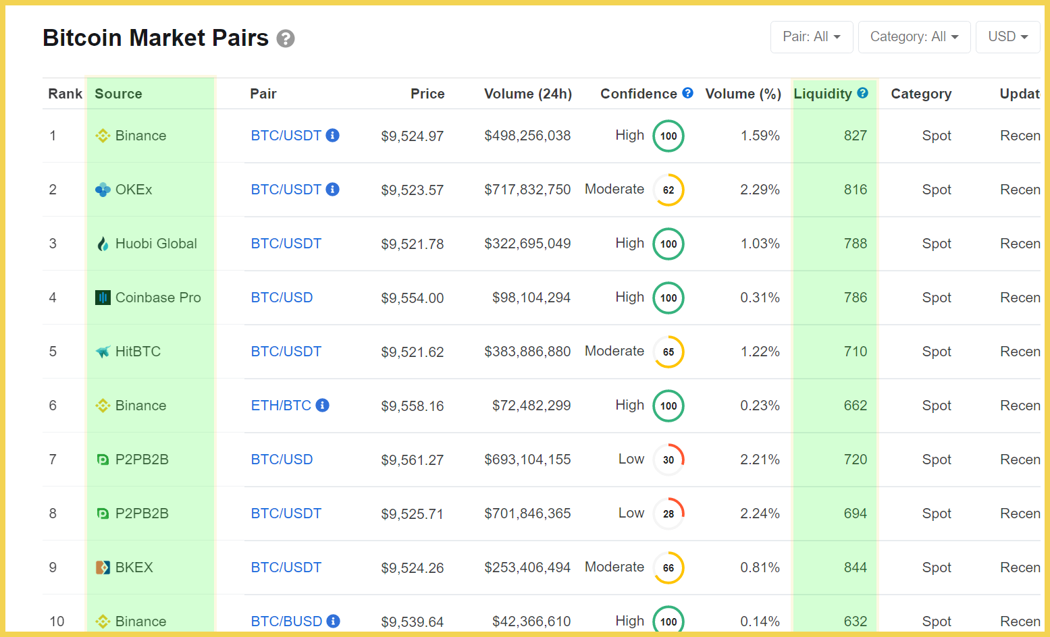The width and height of the screenshot is (1050, 637).
Task: Open HitBTC BTC/USDT pair link
Action: pyautogui.click(x=286, y=352)
